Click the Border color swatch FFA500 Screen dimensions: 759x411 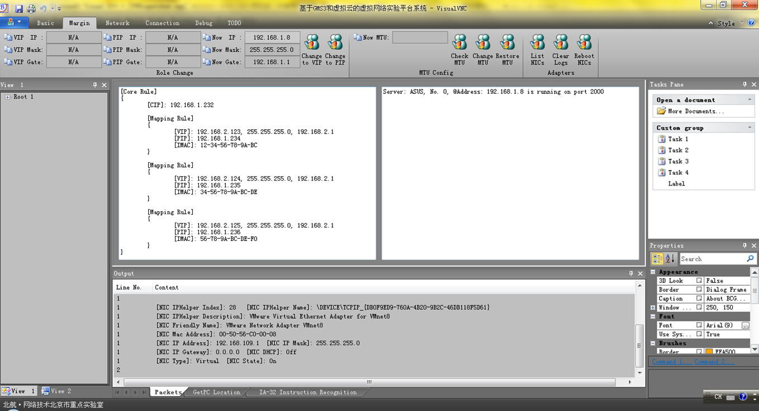click(x=709, y=352)
